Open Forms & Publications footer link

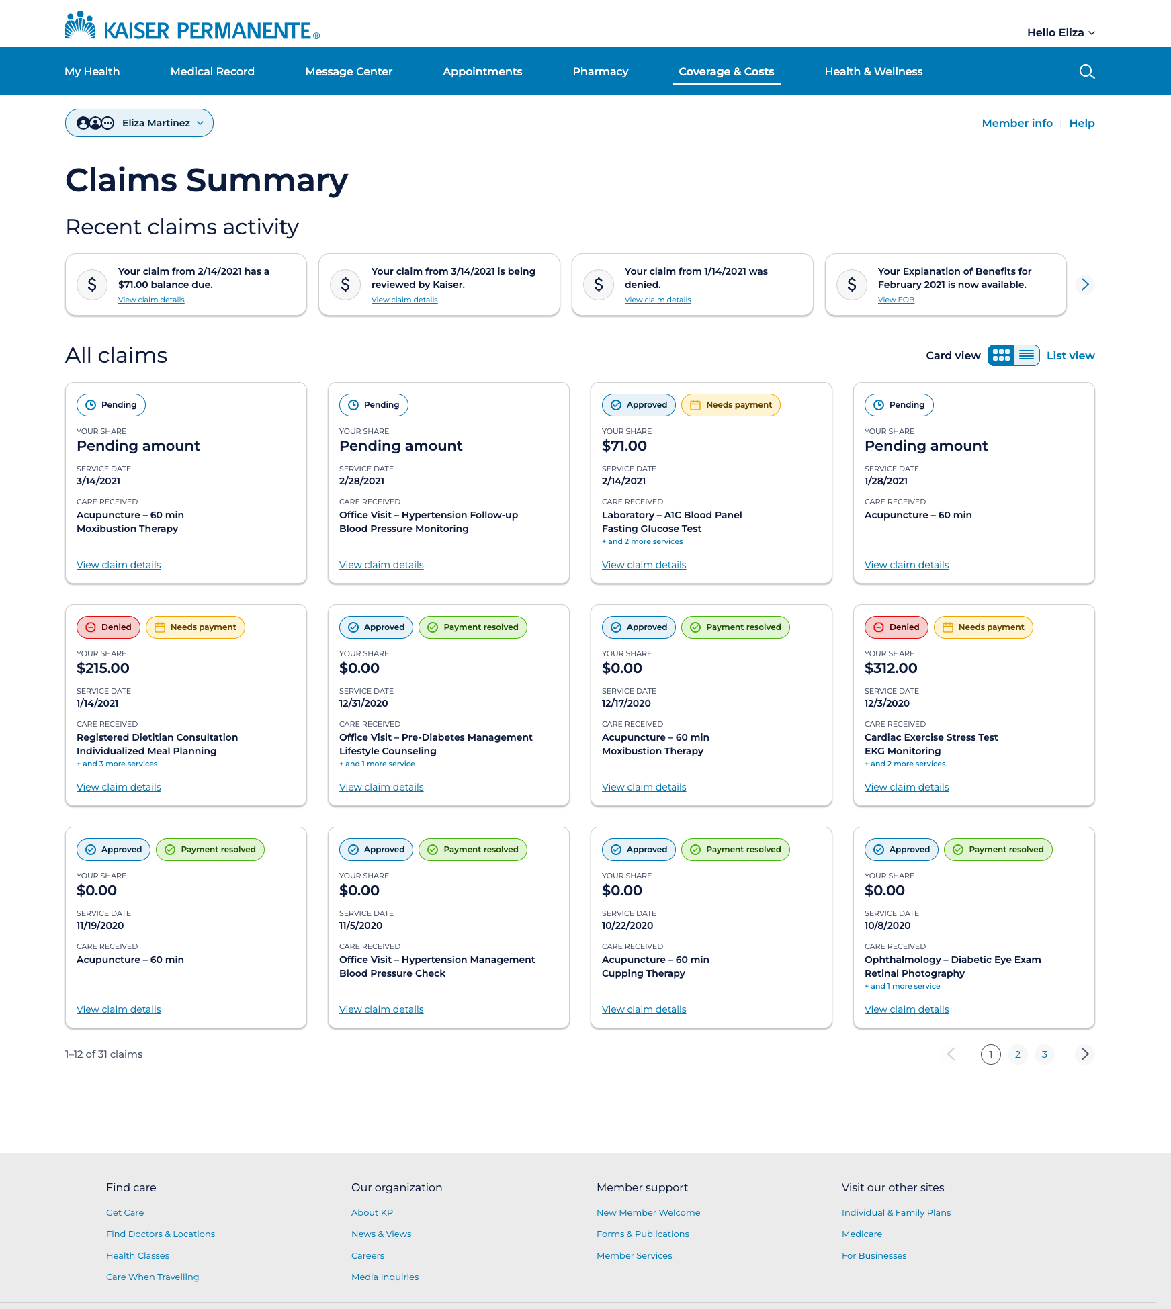[643, 1234]
